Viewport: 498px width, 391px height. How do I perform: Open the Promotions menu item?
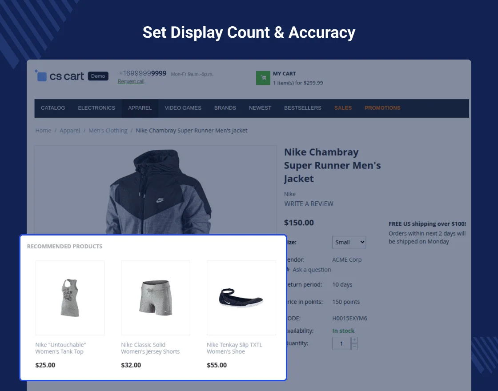pyautogui.click(x=382, y=108)
